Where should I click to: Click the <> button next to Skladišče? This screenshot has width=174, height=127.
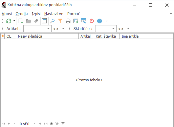click(121, 29)
